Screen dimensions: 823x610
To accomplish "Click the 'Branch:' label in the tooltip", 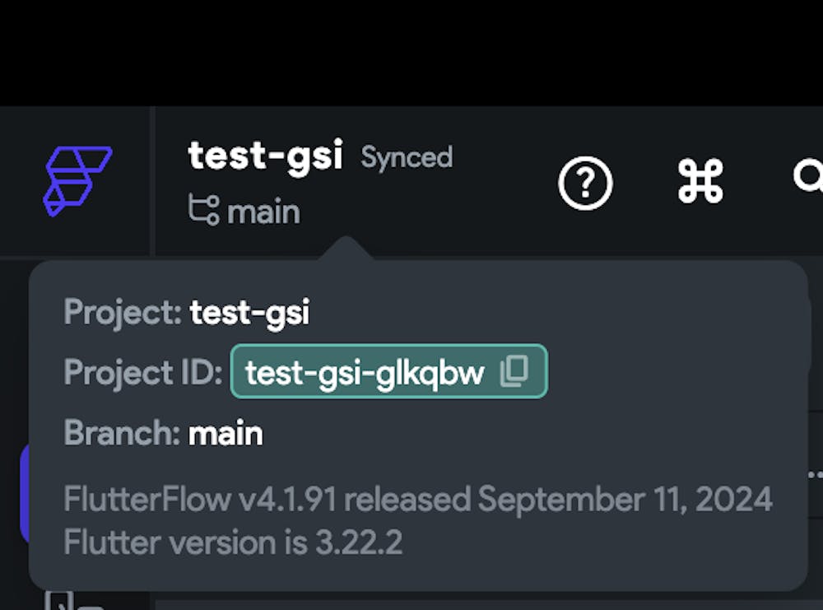I will point(122,433).
